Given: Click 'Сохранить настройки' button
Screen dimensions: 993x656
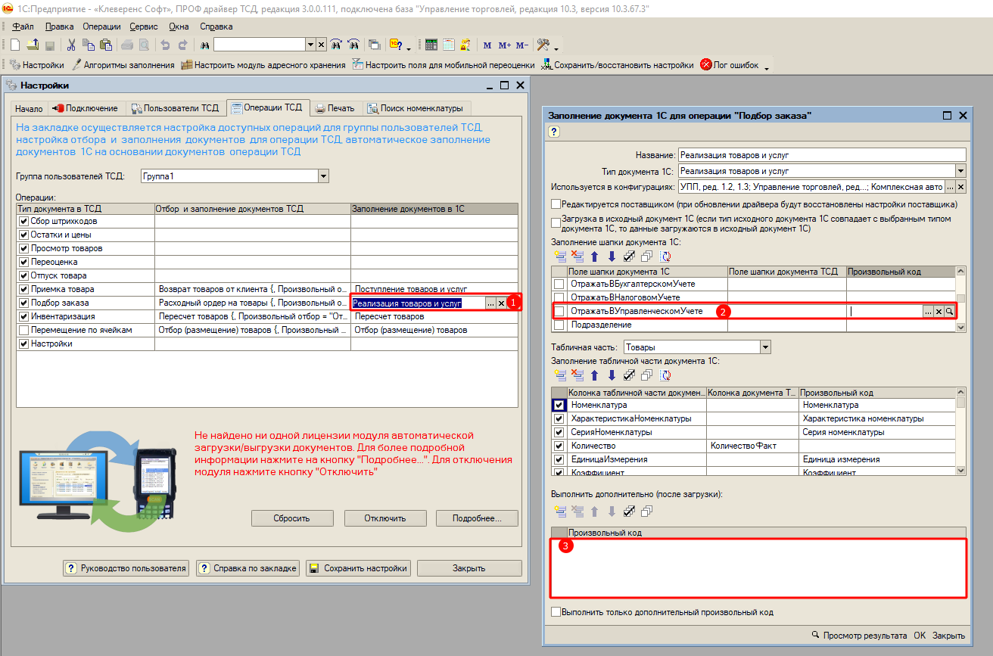Looking at the screenshot, I should tap(358, 568).
